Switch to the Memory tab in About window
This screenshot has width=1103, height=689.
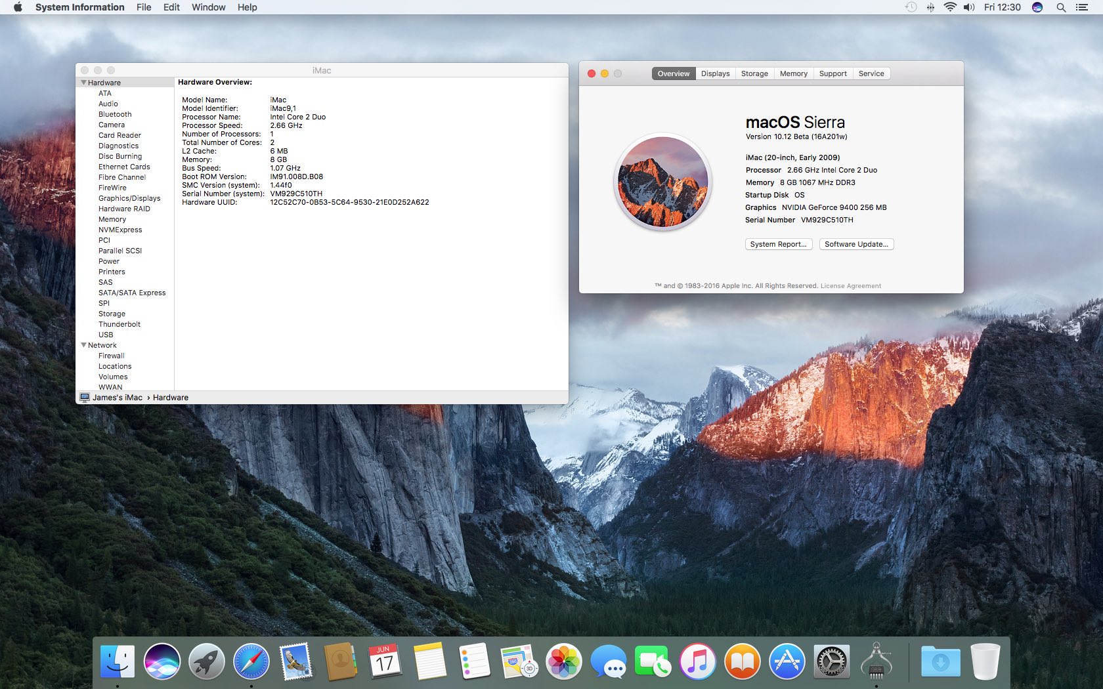794,73
